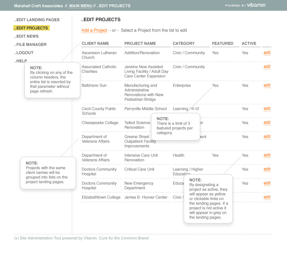This screenshot has width=287, height=262.
Task: Edit the Ascension Lutheran Church project
Action: tap(267, 53)
